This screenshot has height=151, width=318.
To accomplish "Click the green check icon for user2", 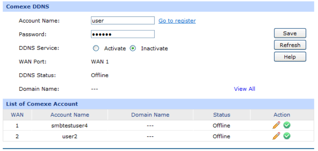I will (x=287, y=136).
